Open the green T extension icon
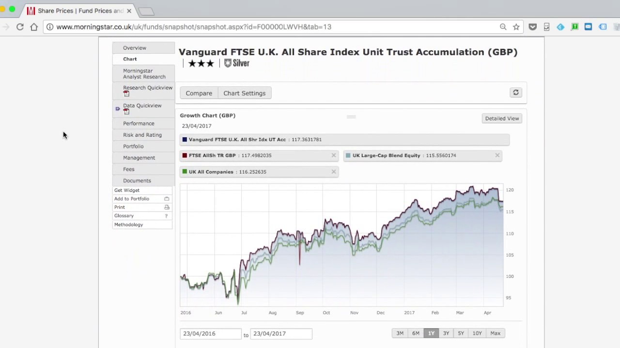This screenshot has width=620, height=348. click(574, 27)
